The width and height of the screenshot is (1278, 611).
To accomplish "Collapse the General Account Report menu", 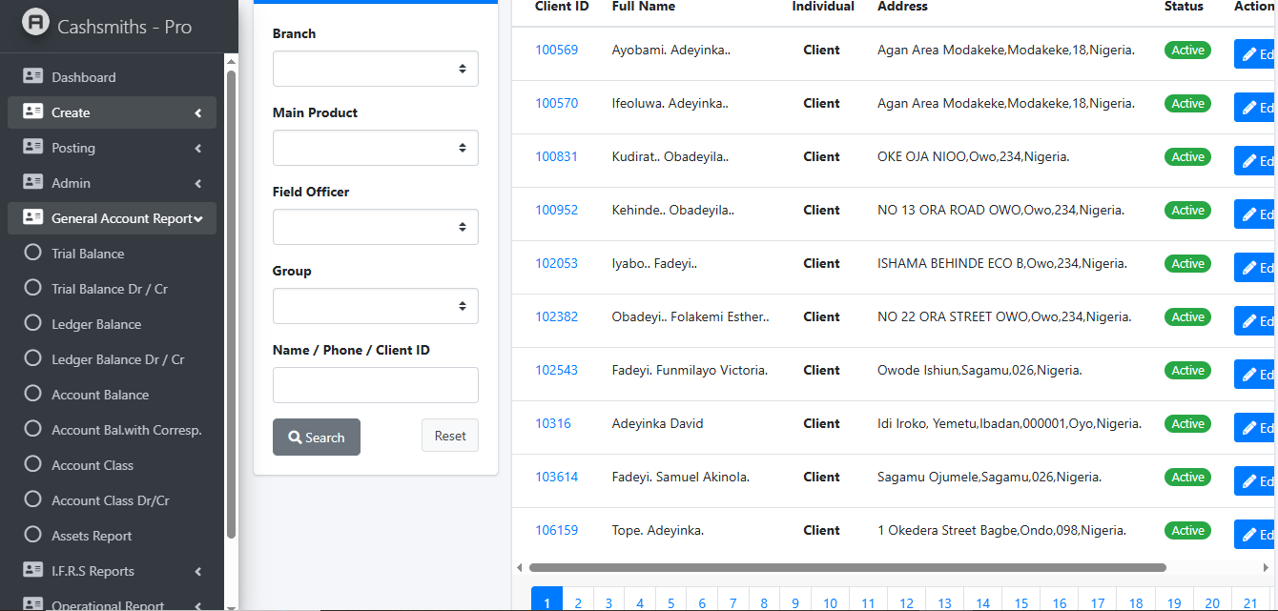I will click(x=197, y=219).
